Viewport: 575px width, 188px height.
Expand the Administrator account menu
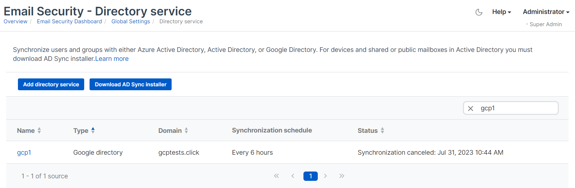(546, 12)
